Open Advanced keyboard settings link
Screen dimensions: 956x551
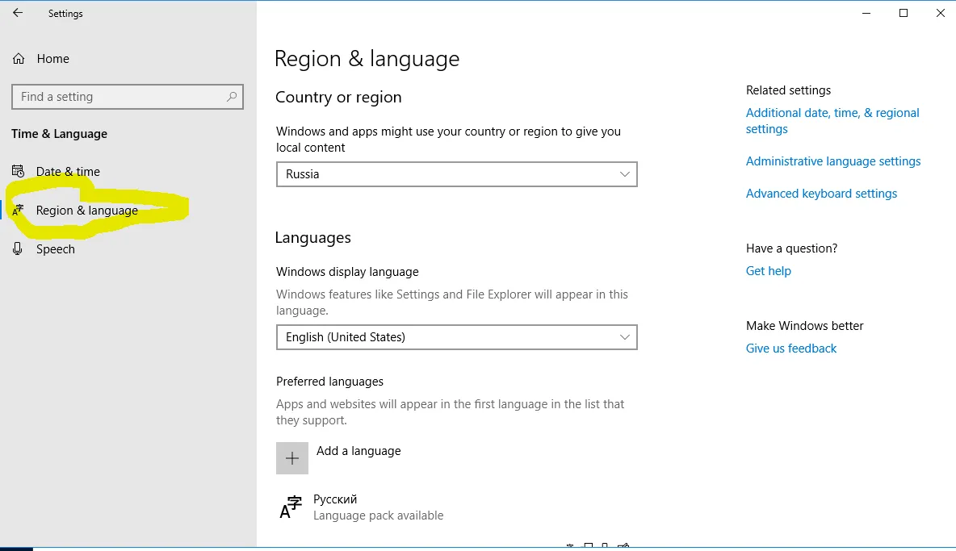(x=821, y=194)
